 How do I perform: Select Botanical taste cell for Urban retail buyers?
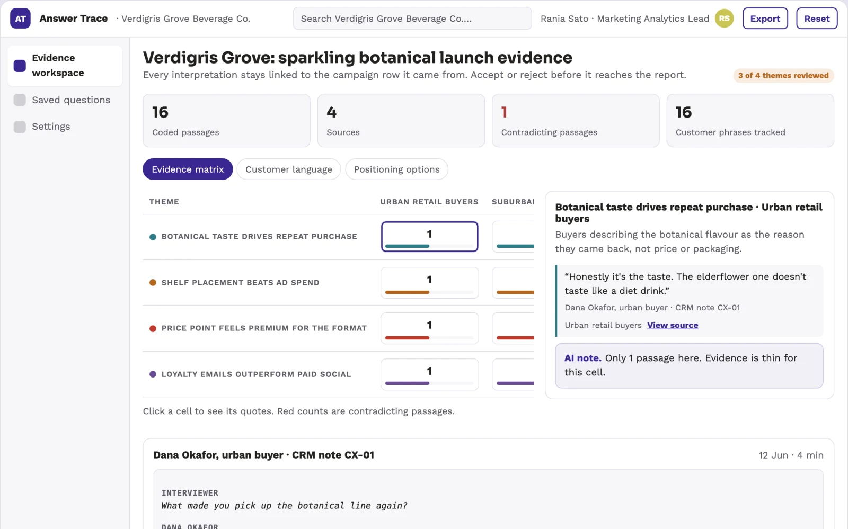(x=430, y=237)
